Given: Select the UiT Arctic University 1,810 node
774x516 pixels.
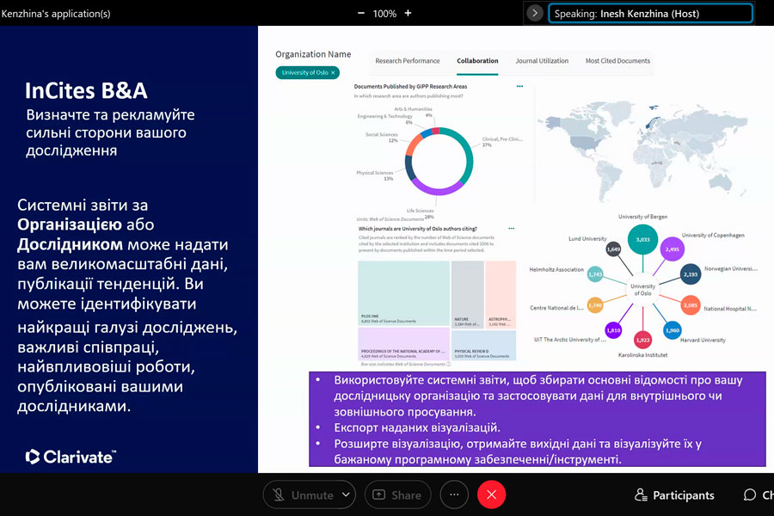Looking at the screenshot, I should pyautogui.click(x=613, y=330).
